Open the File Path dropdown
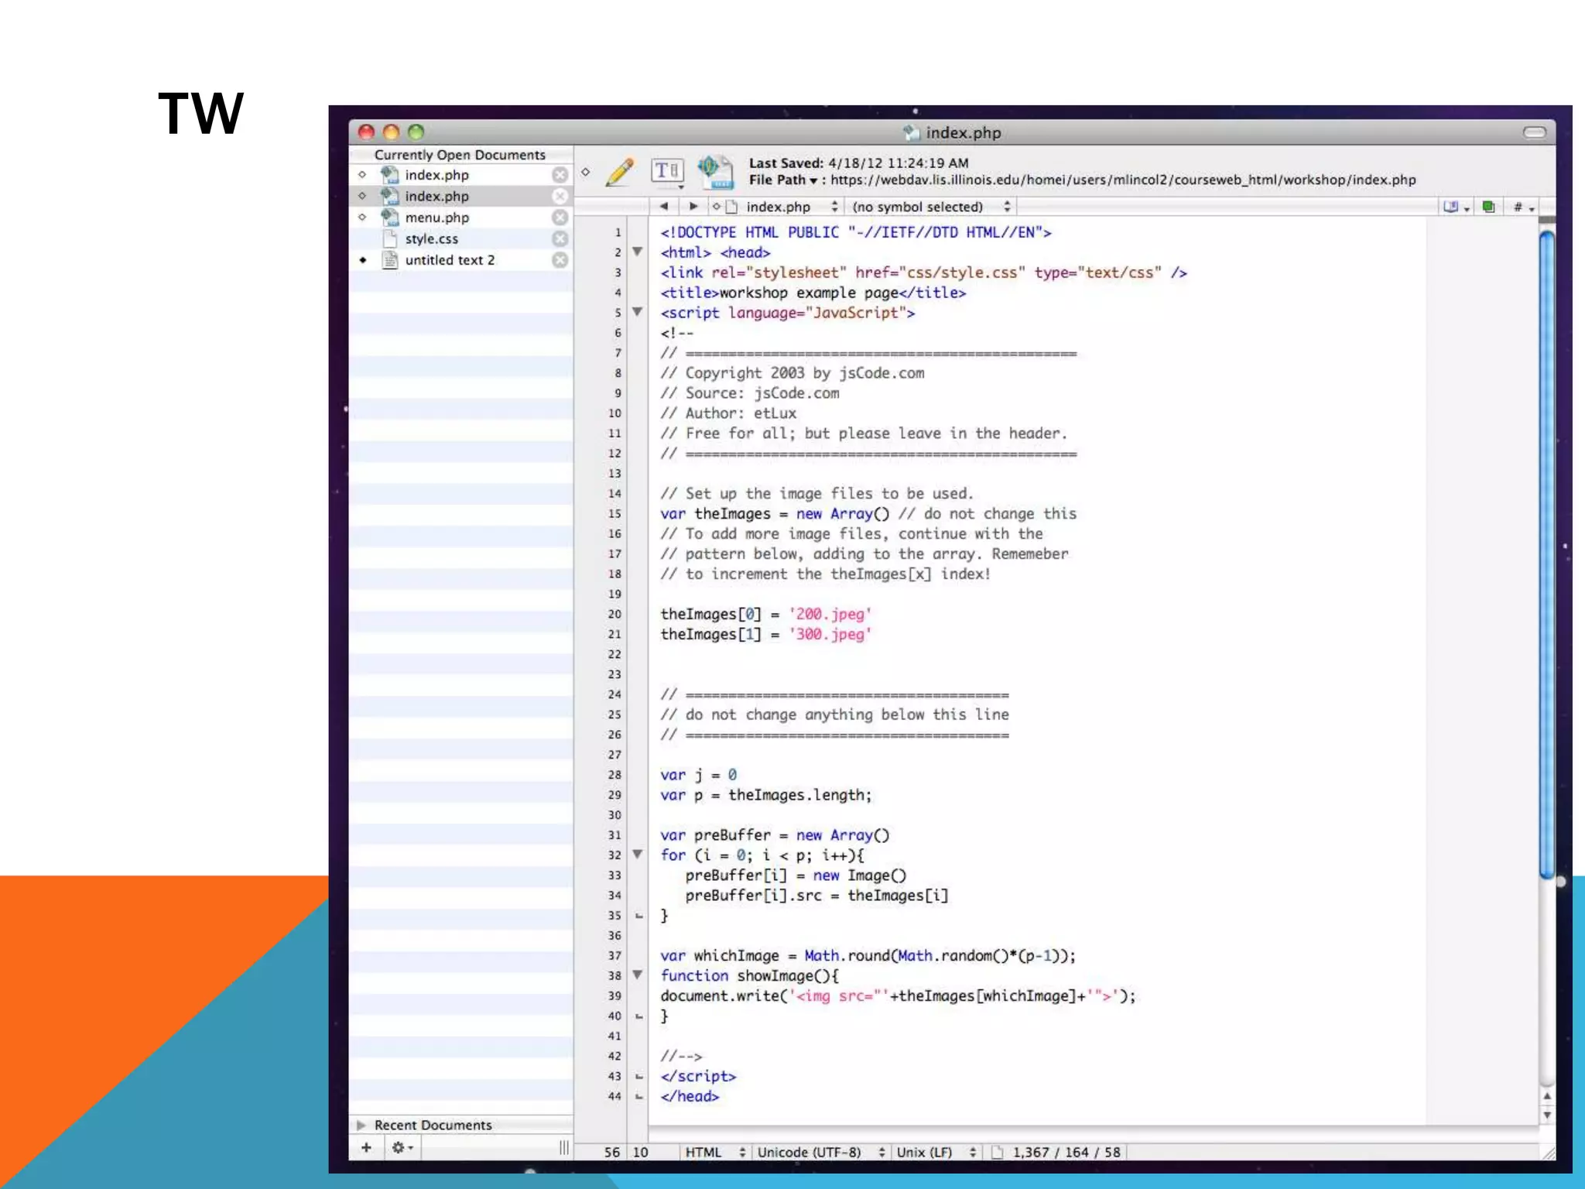This screenshot has width=1585, height=1189. coord(782,180)
